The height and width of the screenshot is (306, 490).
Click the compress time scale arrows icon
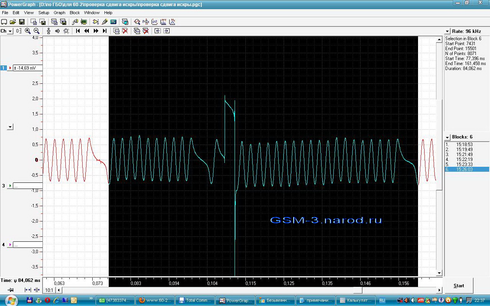(x=37, y=290)
